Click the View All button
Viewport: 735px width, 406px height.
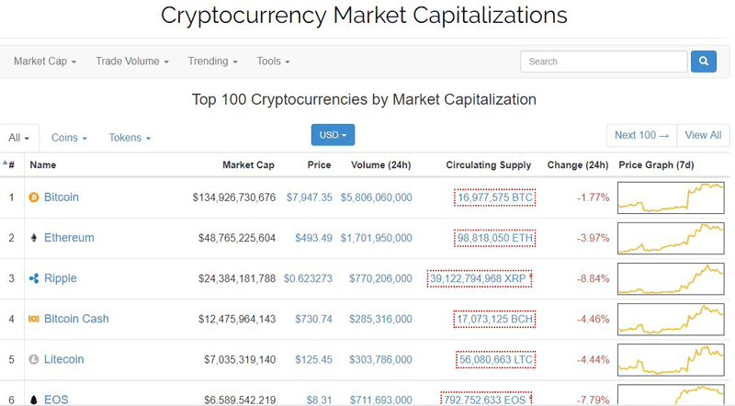pyautogui.click(x=703, y=135)
